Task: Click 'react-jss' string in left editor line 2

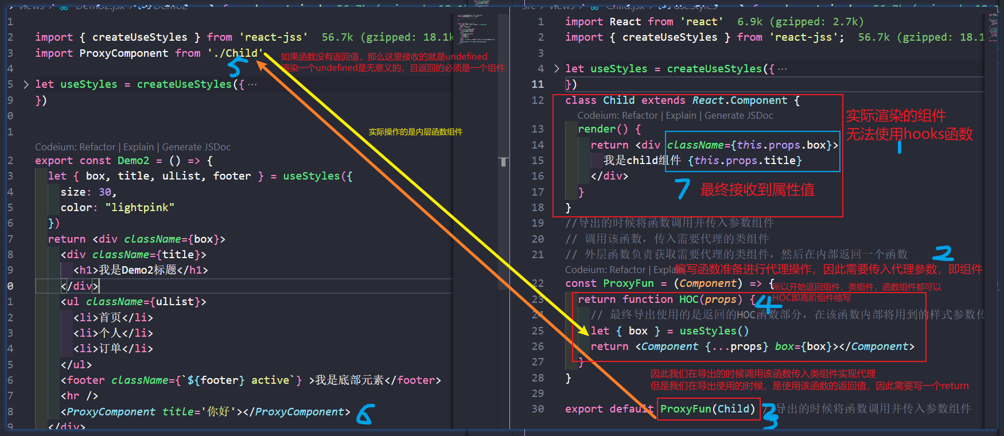Action: click(274, 37)
